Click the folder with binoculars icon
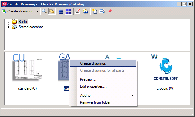Image resolution: width=195 pixels, height=117 pixels. (85, 11)
